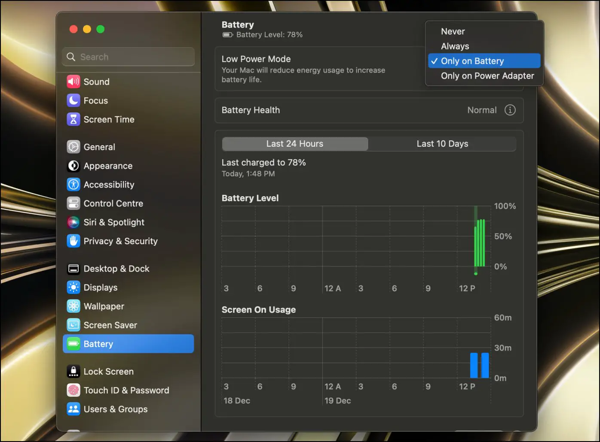Viewport: 600px width, 442px height.
Task: Click the Accessibility icon in sidebar
Action: tap(73, 185)
